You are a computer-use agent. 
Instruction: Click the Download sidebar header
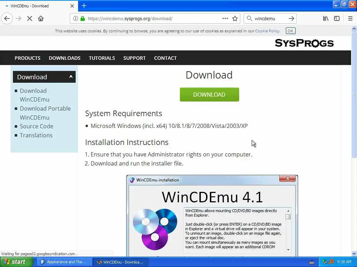(x=44, y=77)
